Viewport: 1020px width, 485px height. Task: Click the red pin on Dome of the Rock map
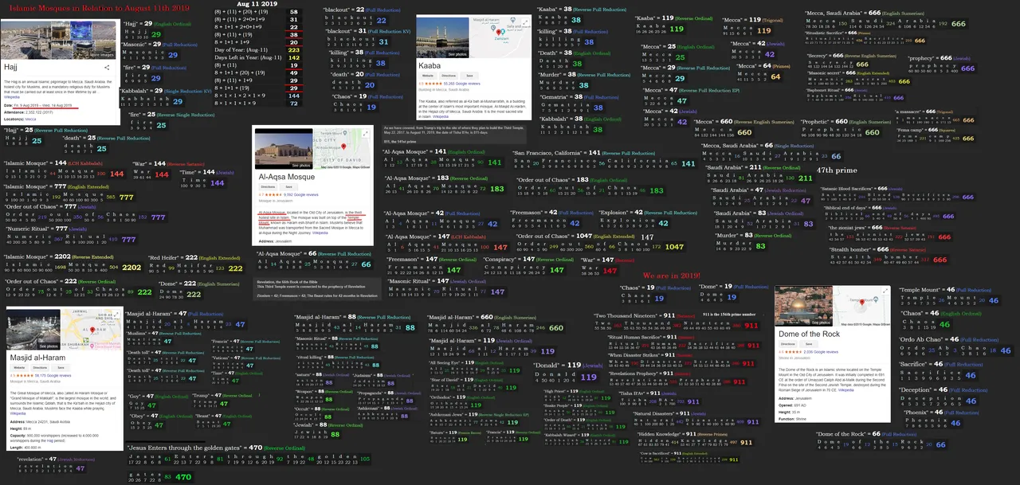(862, 303)
